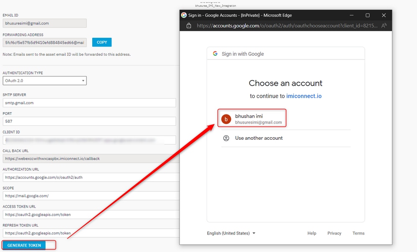Screen dimensions: 417x252
Task: Click the Google logo in the Edge title bar
Action: pos(184,15)
